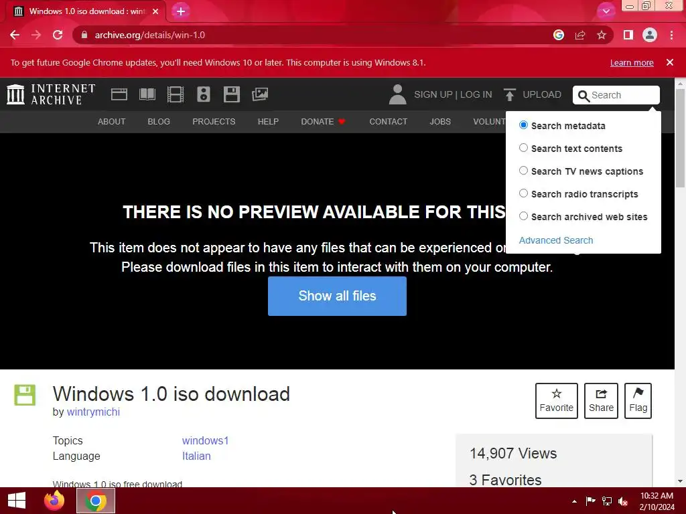This screenshot has height=514, width=686.
Task: Click the scrollbar down arrow
Action: pyautogui.click(x=680, y=481)
